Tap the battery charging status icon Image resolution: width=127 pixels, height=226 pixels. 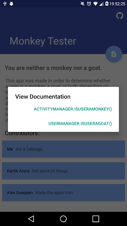[107, 4]
